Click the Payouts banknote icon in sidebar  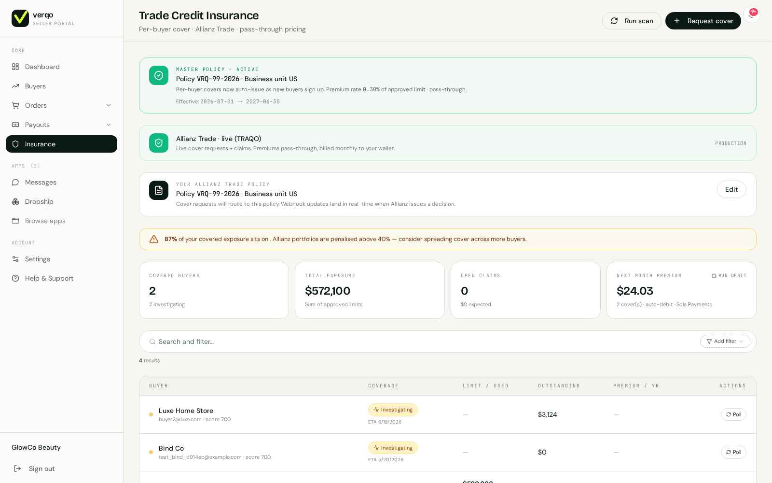pos(15,125)
